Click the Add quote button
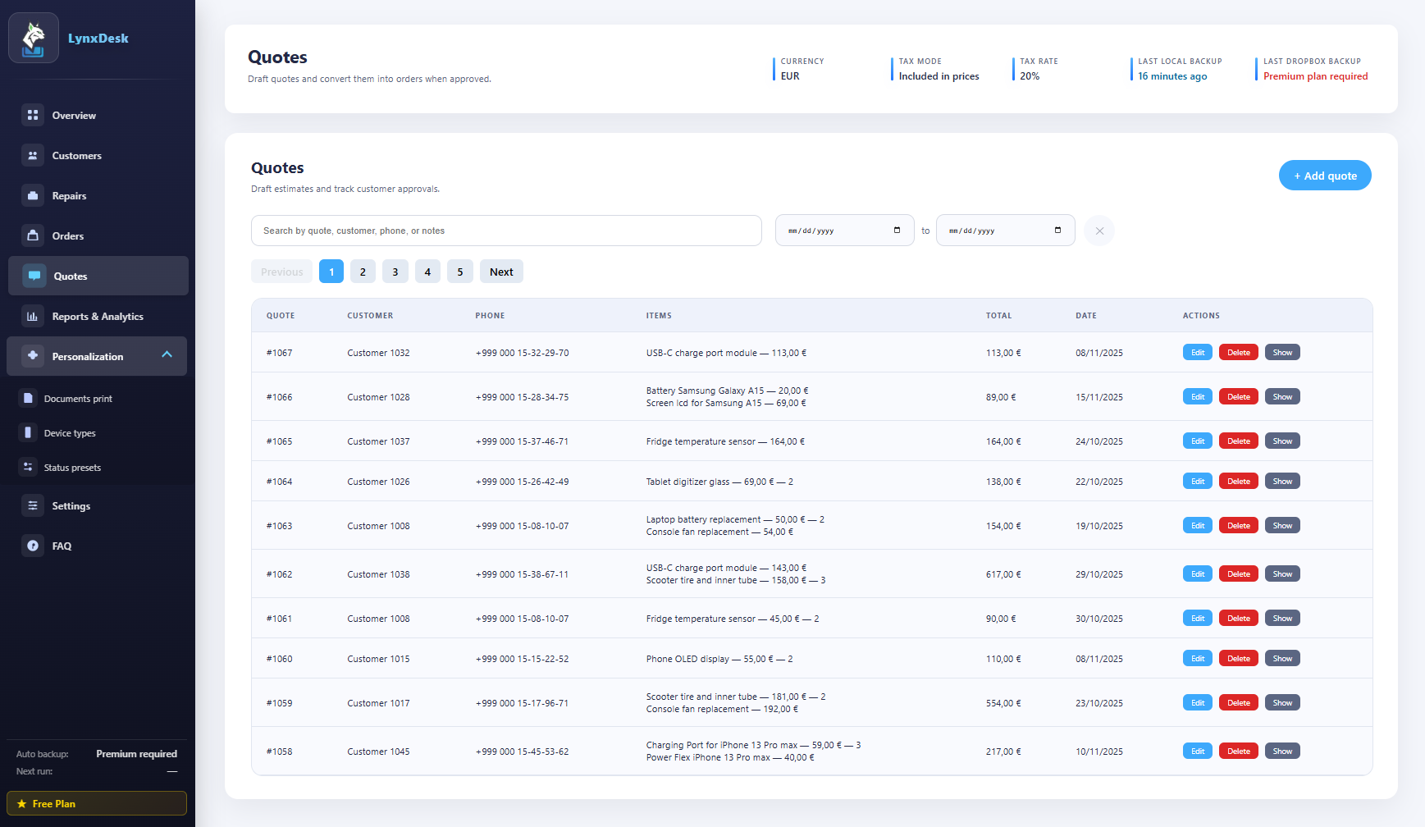Viewport: 1425px width, 827px height. tap(1324, 175)
